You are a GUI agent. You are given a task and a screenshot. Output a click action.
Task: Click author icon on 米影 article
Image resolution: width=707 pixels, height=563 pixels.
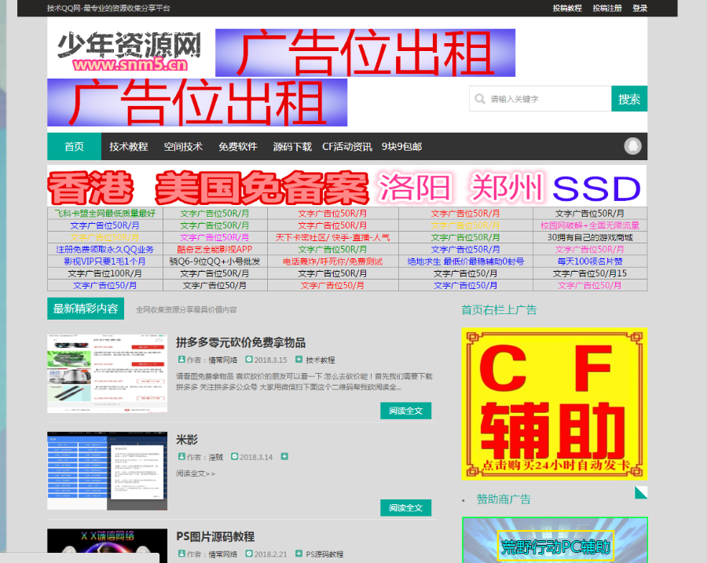point(181,457)
